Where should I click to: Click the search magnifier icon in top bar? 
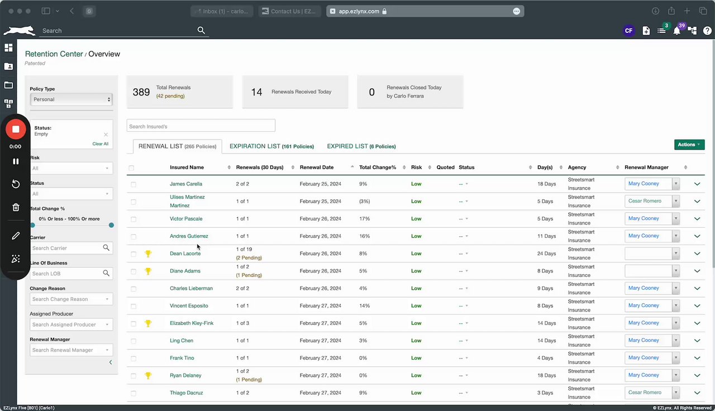(x=201, y=31)
